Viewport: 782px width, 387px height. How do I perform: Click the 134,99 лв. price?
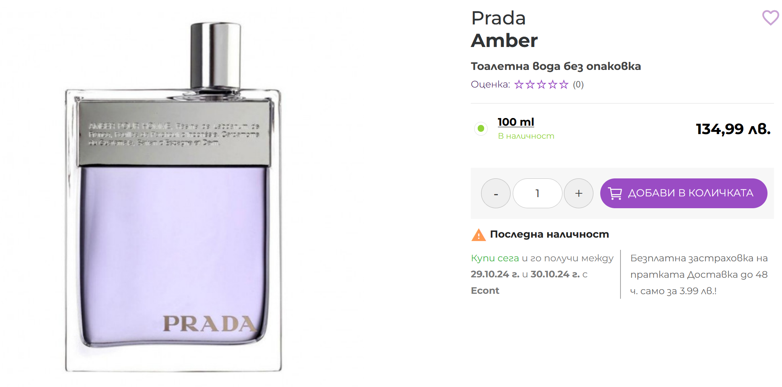[x=733, y=129]
